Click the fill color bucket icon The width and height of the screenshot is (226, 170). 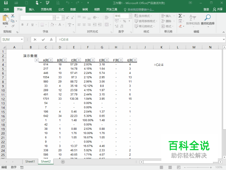coord(52,25)
